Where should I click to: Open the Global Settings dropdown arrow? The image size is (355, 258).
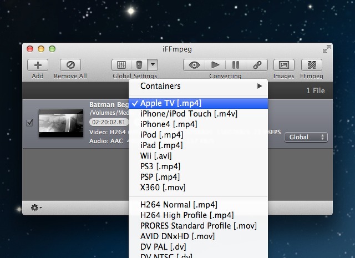click(153, 65)
